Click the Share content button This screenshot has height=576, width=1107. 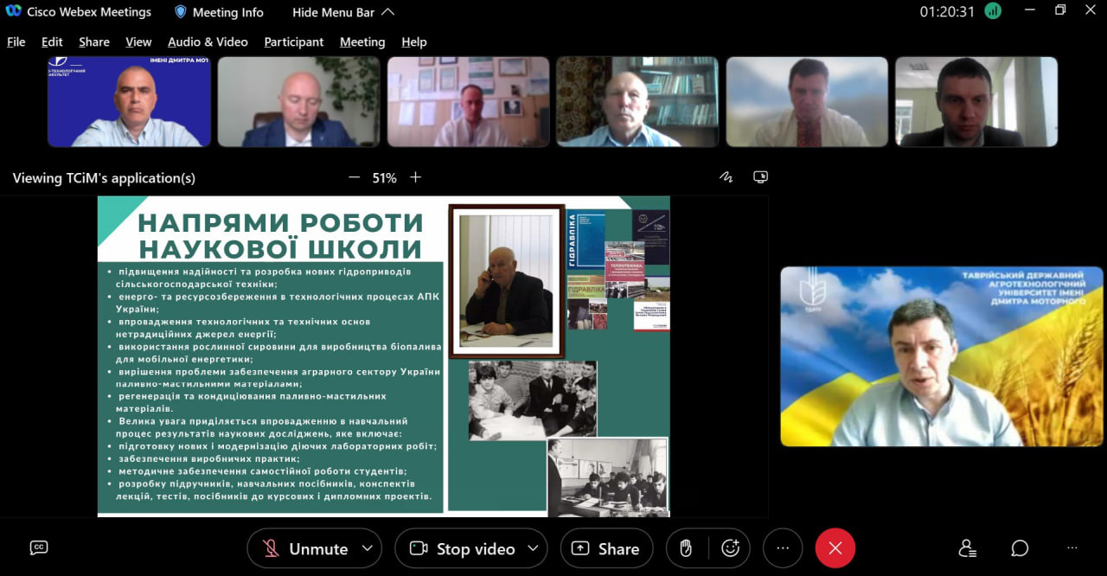606,548
